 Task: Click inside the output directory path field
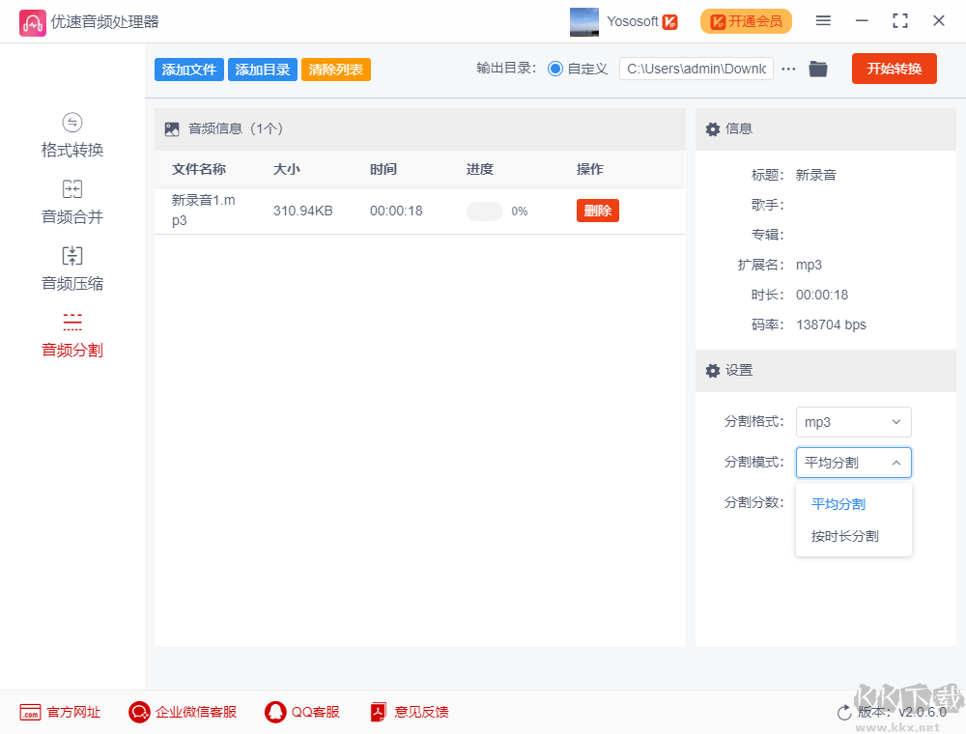[696, 69]
